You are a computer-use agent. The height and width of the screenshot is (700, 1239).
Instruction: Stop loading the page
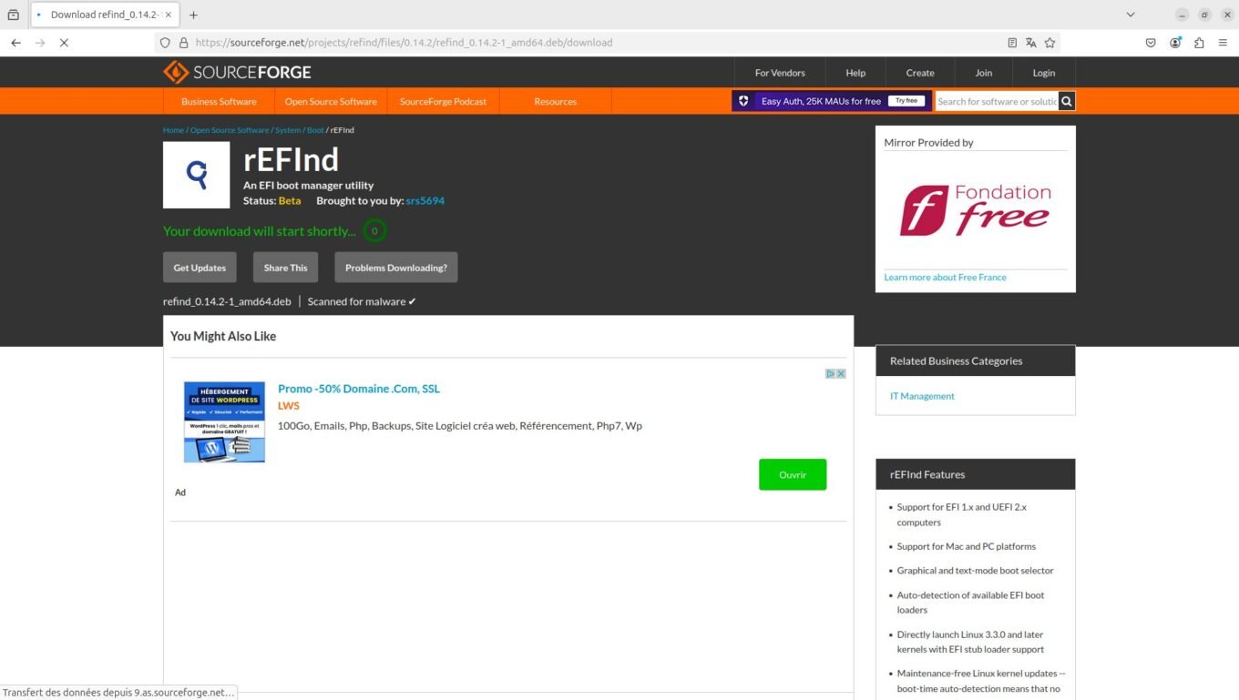64,43
